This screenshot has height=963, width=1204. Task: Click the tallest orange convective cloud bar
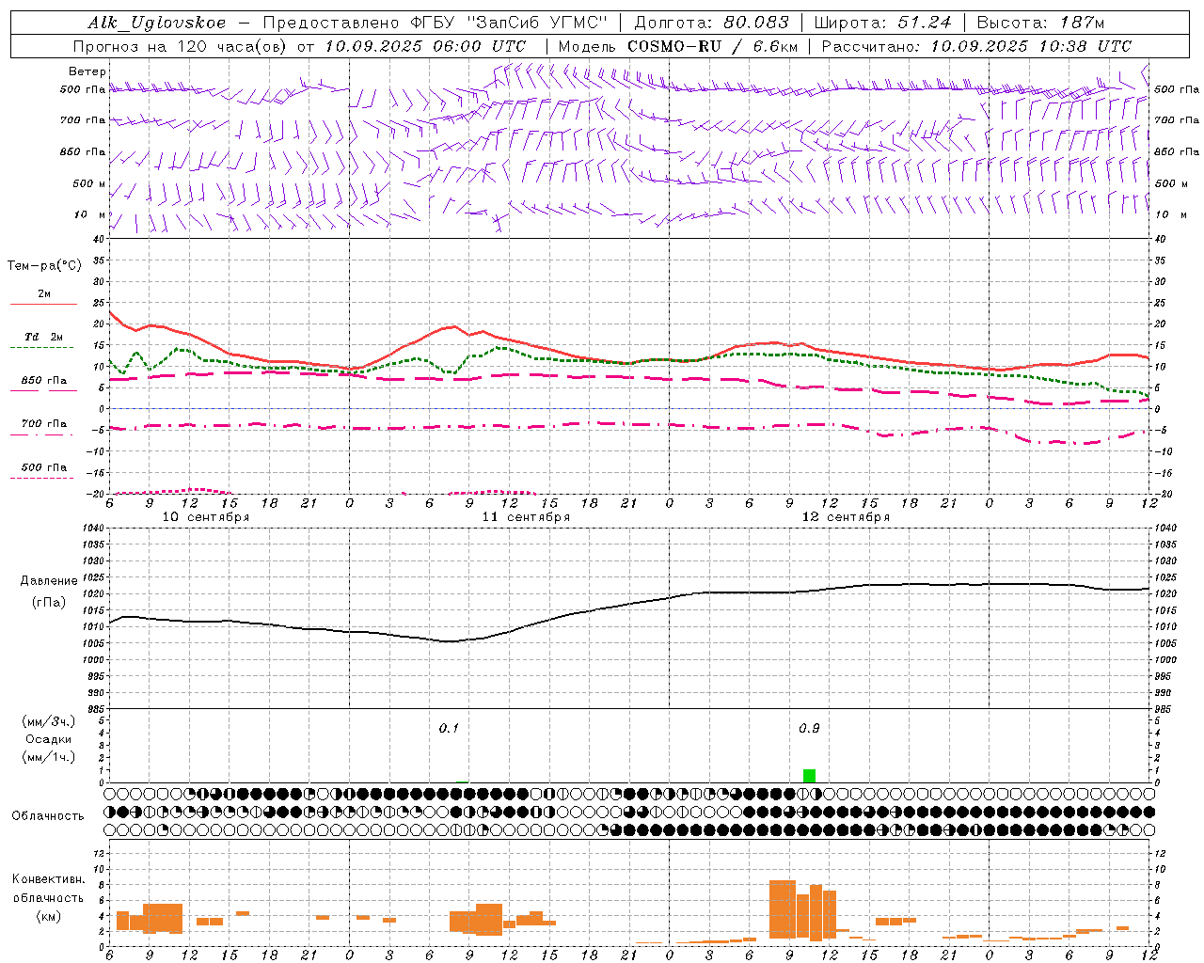783,909
